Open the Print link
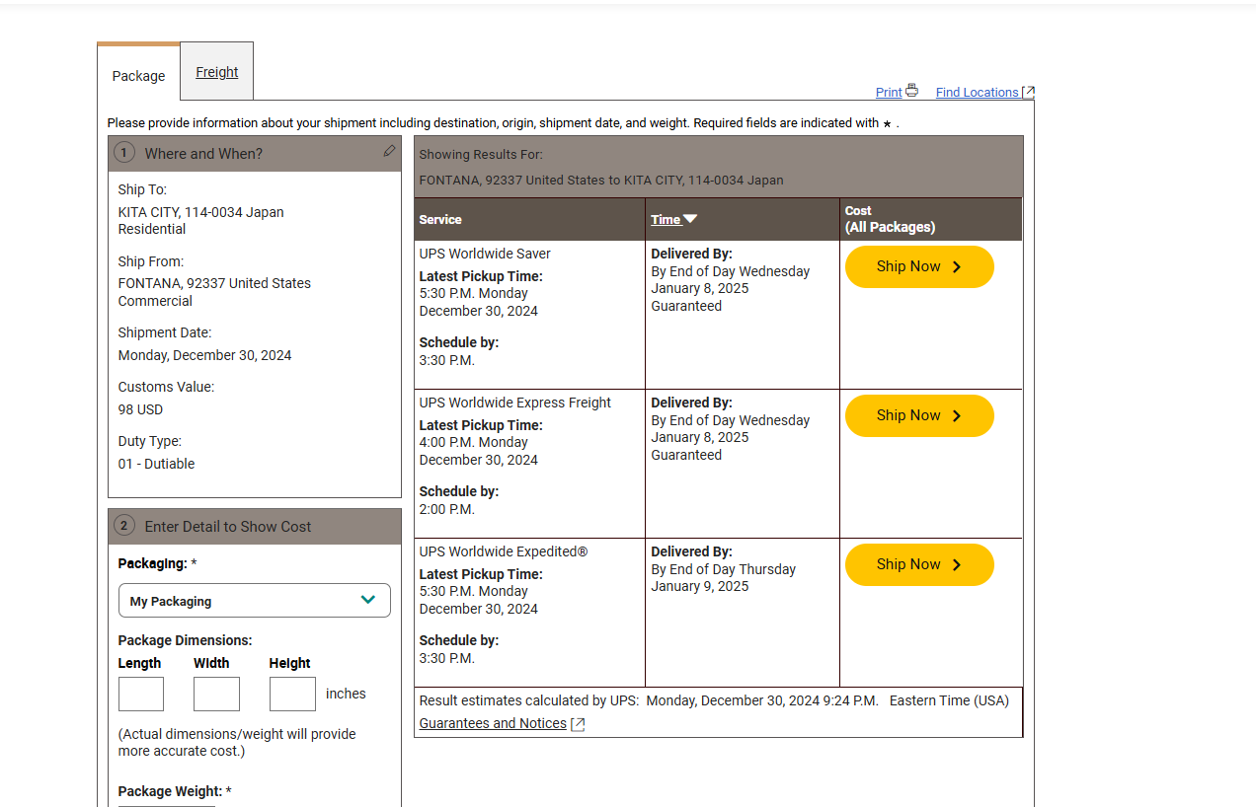The width and height of the screenshot is (1256, 807). coord(889,92)
